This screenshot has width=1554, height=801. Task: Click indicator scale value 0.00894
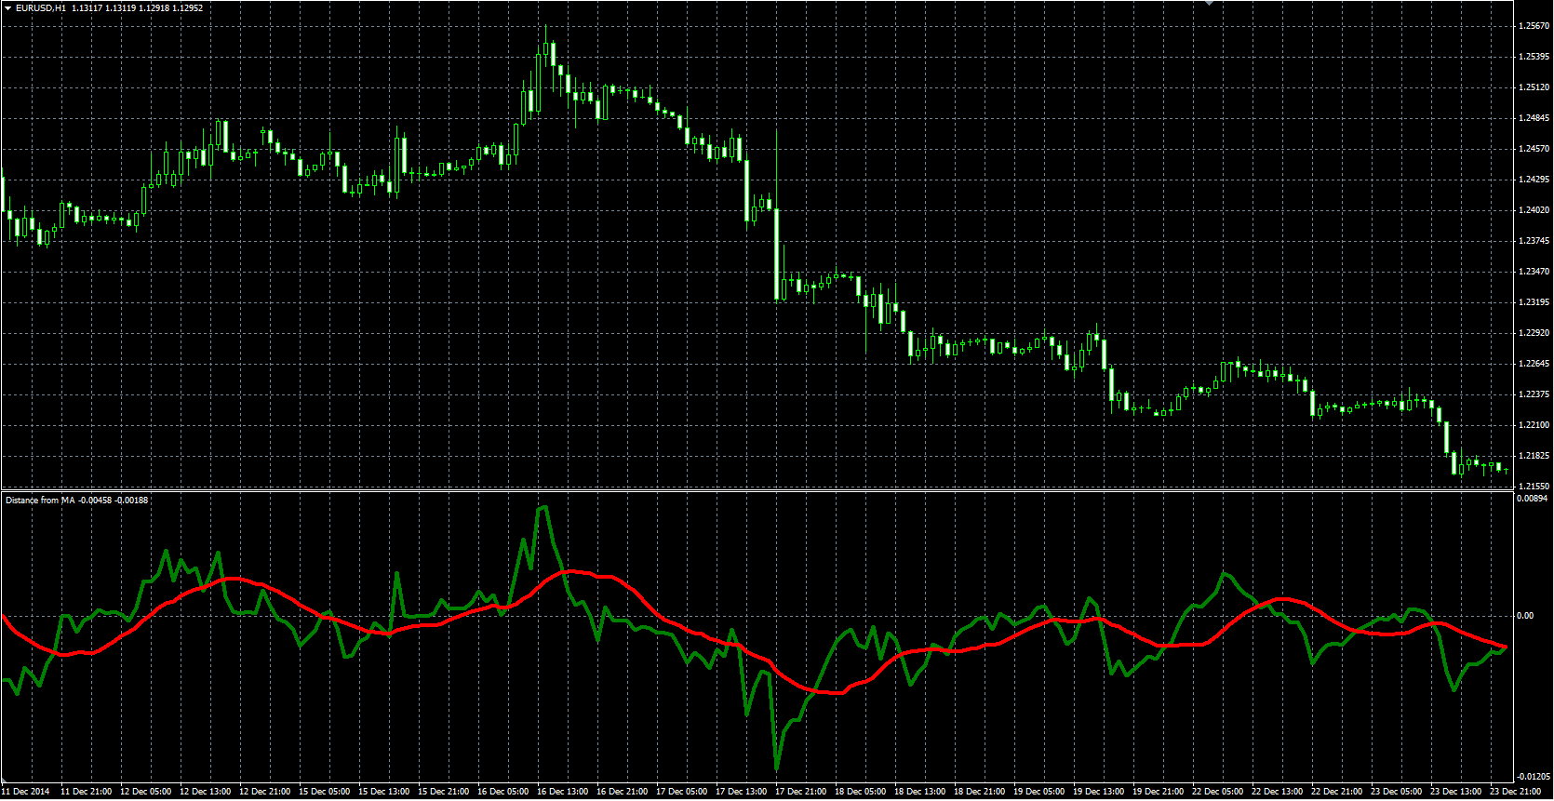click(1532, 499)
